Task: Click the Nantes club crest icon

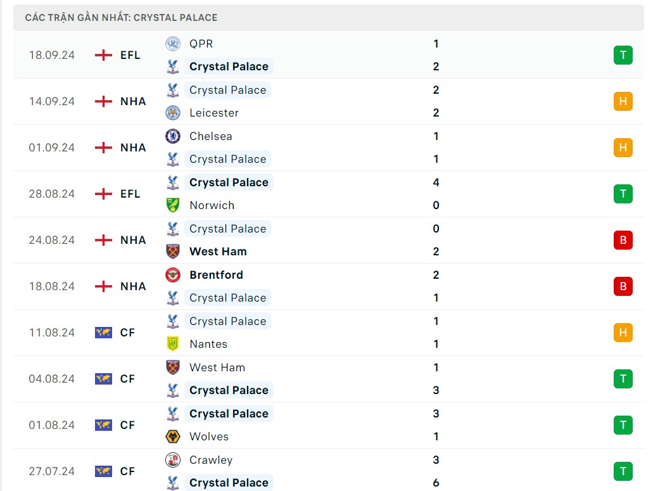Action: (172, 344)
